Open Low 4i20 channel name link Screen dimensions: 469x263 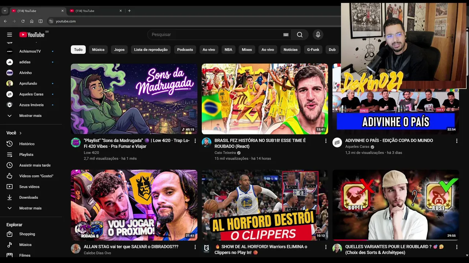[x=91, y=153]
